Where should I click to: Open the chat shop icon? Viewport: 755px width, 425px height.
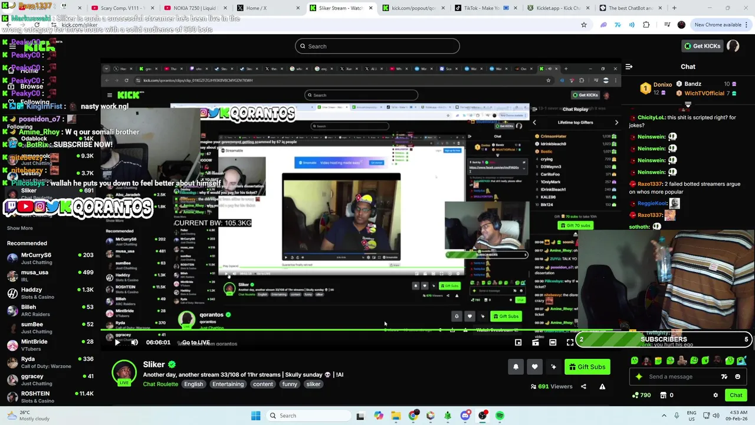(663, 395)
